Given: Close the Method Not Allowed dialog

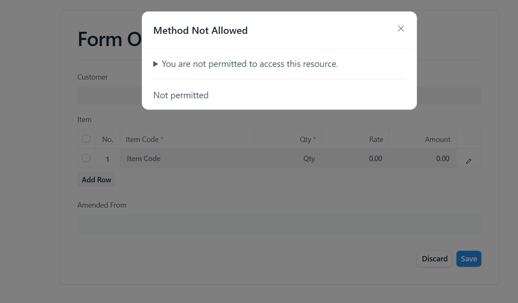Looking at the screenshot, I should click(401, 29).
